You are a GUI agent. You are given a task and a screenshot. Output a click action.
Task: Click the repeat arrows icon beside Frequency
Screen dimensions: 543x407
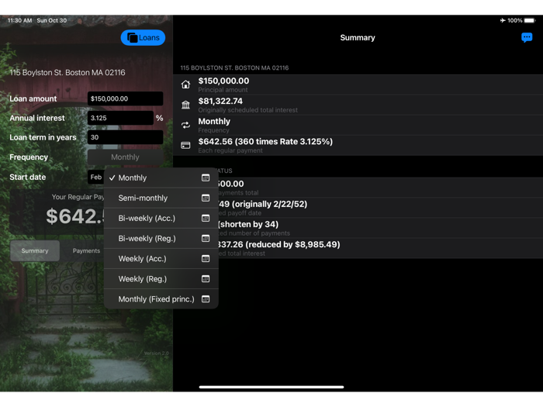(x=185, y=125)
